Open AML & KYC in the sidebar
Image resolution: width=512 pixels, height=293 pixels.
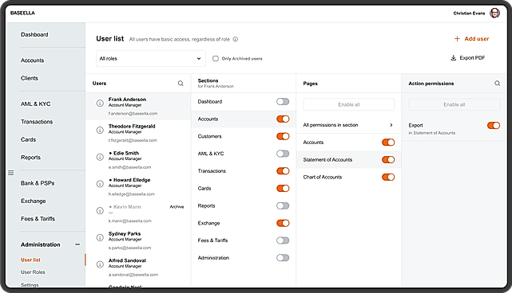click(36, 104)
